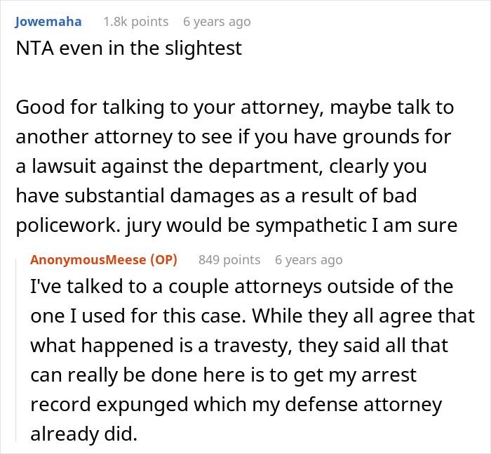This screenshot has height=454, width=491.
Task: Collapse the reply via the vertical thread line
Action: (x=16, y=350)
